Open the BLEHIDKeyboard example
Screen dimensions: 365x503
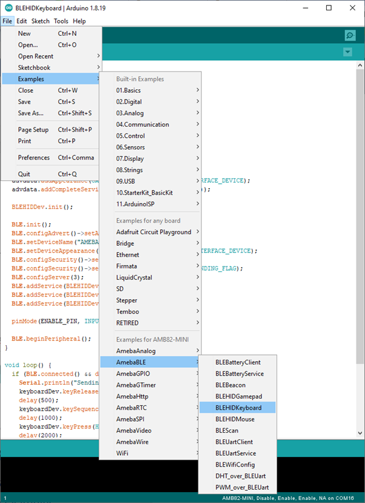click(237, 408)
